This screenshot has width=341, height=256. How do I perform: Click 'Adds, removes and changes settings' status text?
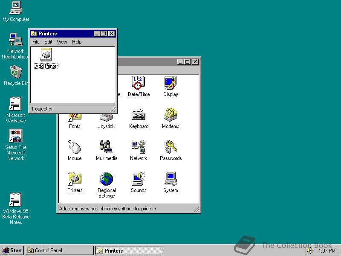tap(108, 209)
